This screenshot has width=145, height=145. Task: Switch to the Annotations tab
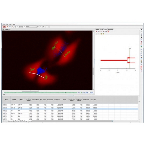click(110, 29)
